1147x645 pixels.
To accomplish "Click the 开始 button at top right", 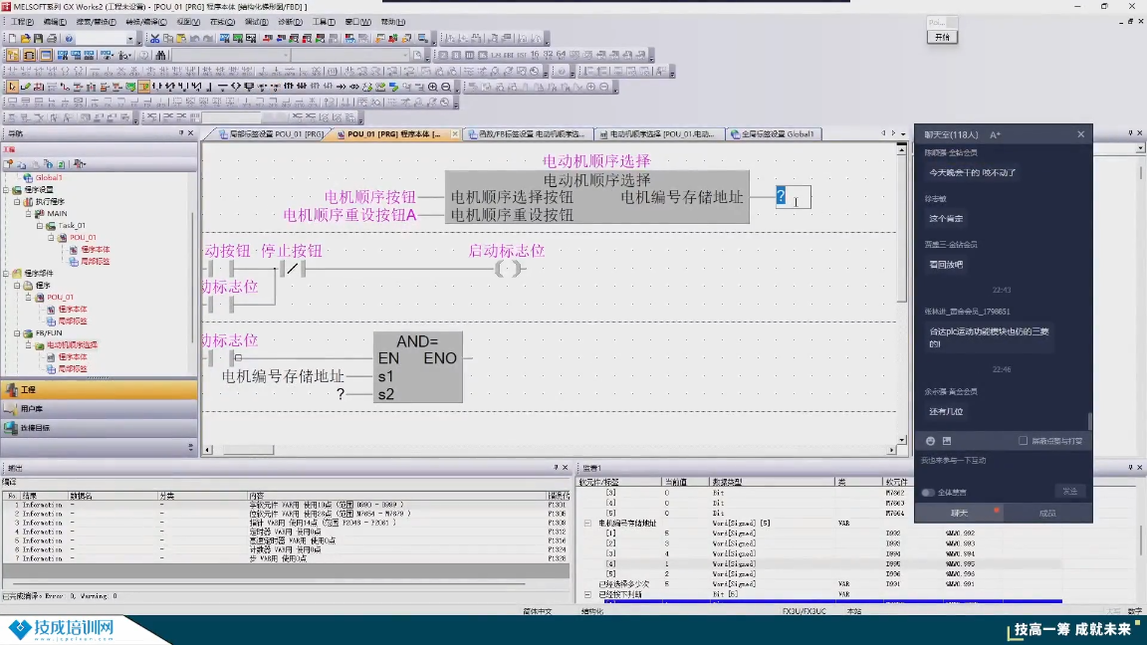I will 942,37.
